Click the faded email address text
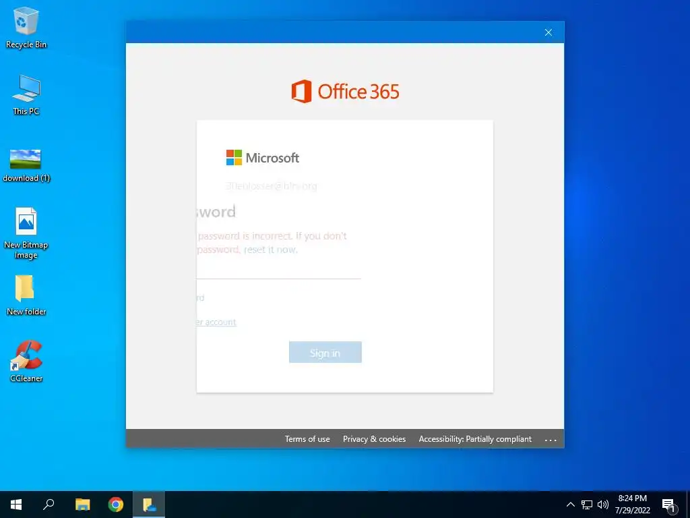Screen dimensions: 690x518 (272, 186)
